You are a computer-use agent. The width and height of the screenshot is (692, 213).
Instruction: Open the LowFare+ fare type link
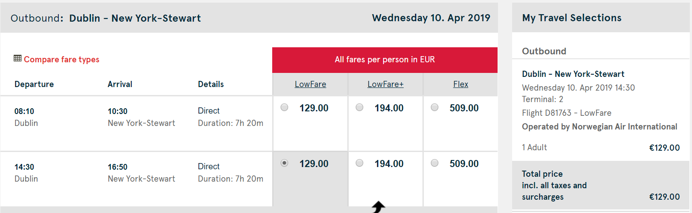(x=385, y=84)
